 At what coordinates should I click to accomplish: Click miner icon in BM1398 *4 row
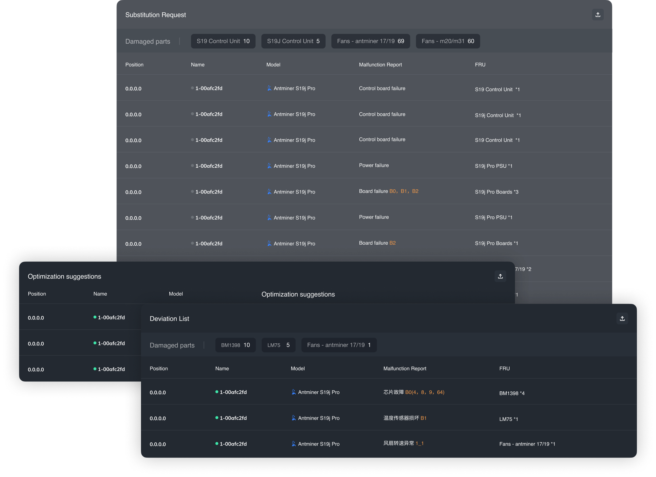tap(293, 392)
